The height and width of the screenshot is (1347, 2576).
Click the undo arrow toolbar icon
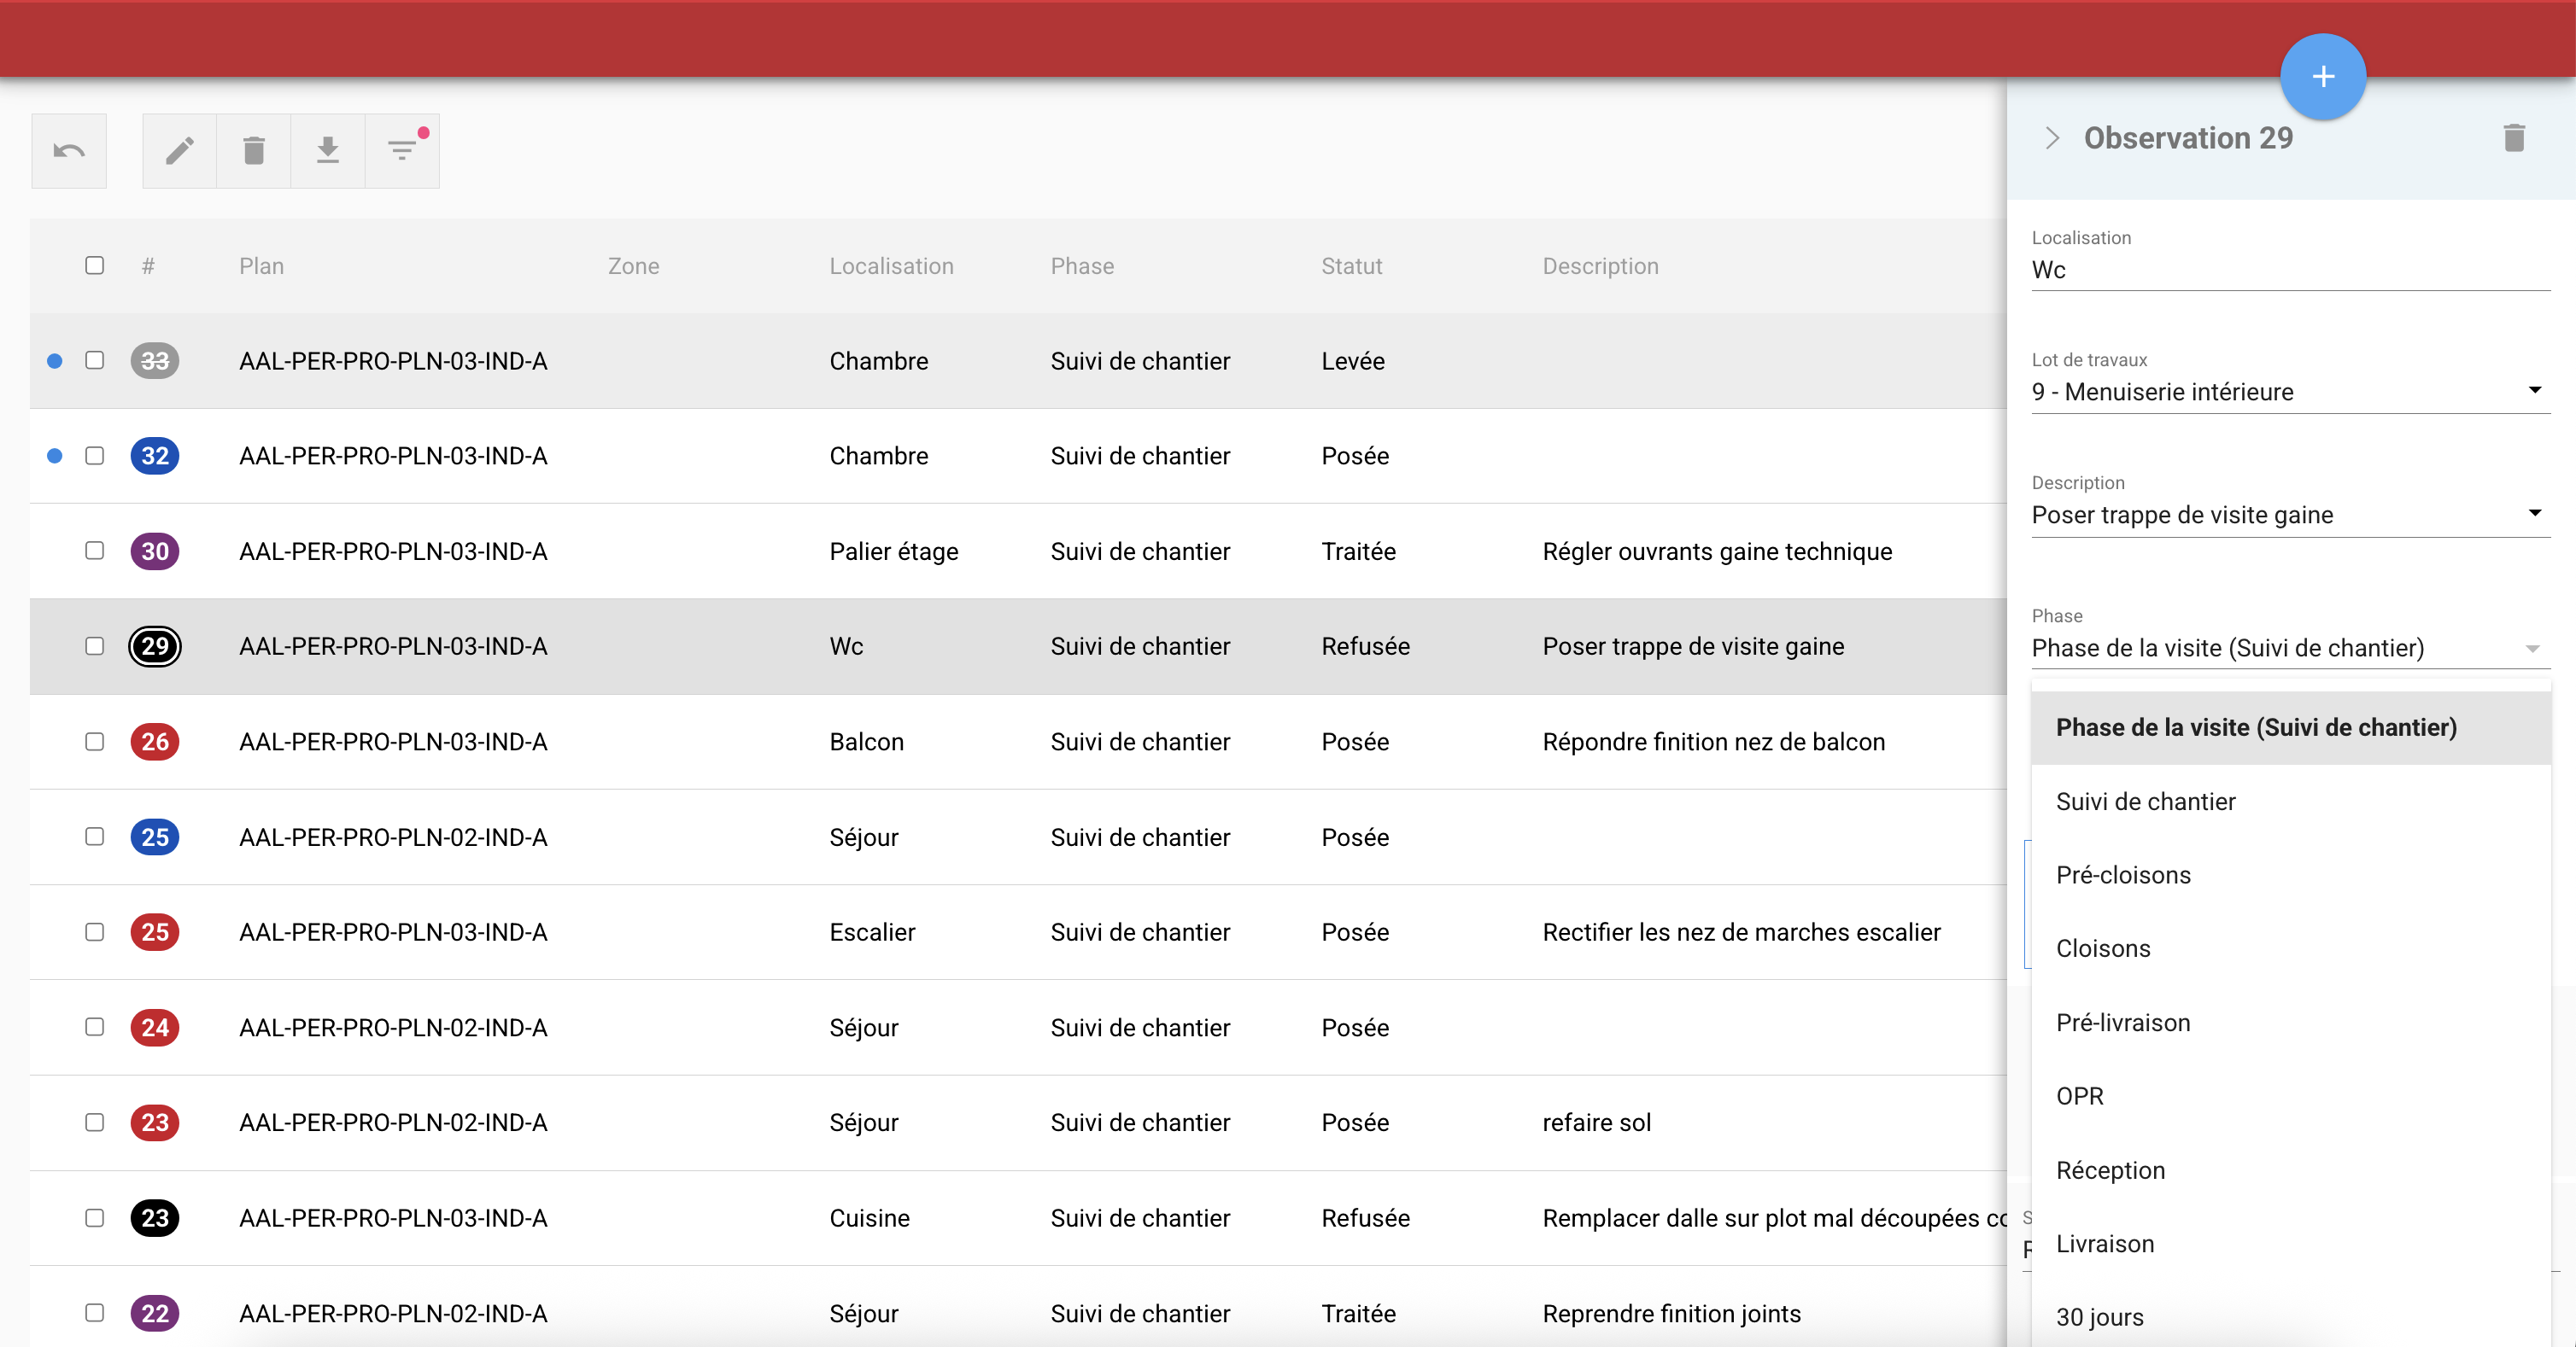[x=69, y=151]
